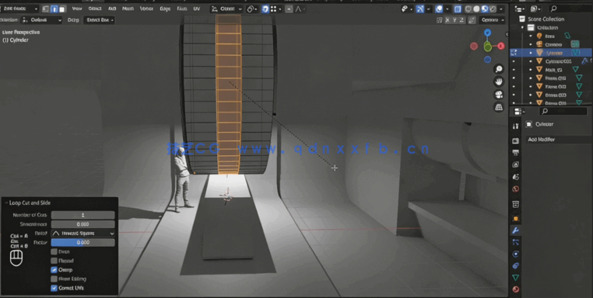Viewport: 593px width, 298px height.
Task: Open the Drag Select Box dropdown
Action: pos(99,20)
